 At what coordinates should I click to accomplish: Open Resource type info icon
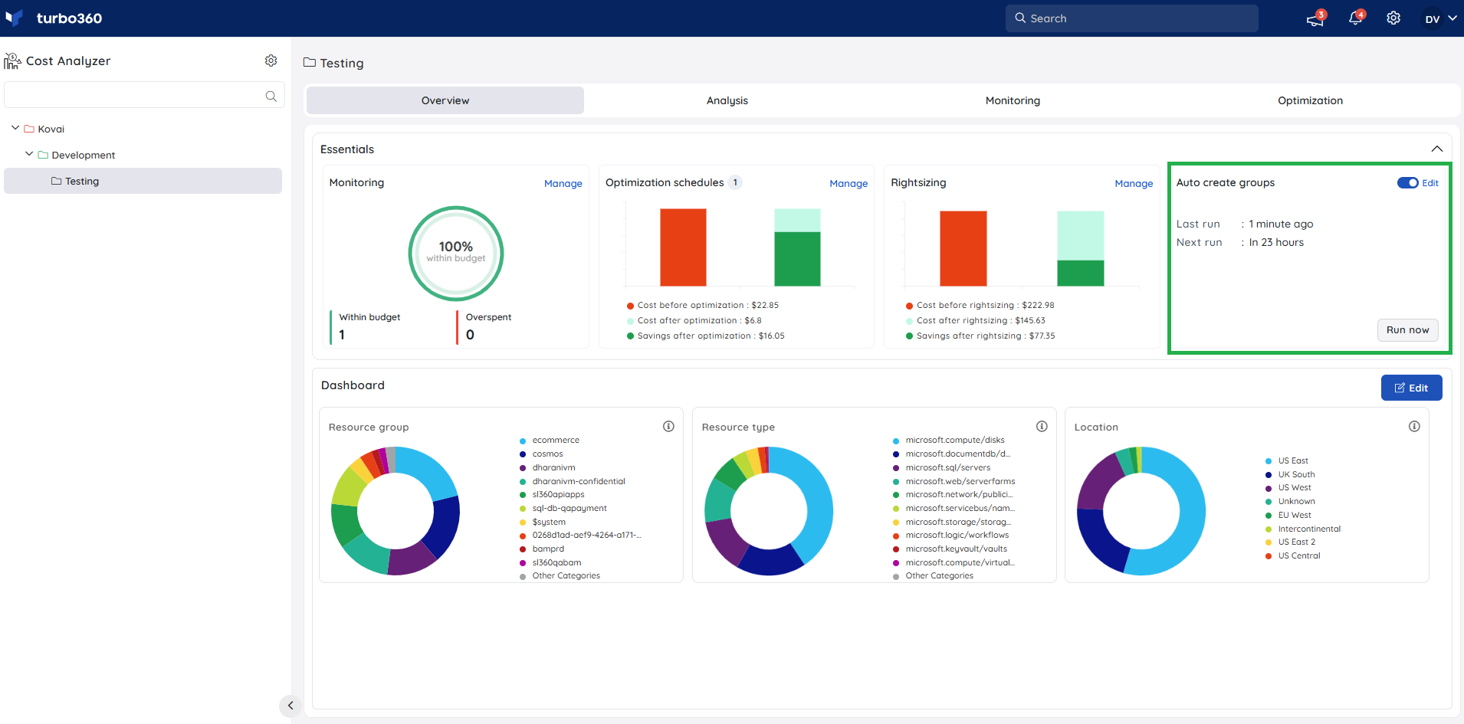click(1042, 427)
